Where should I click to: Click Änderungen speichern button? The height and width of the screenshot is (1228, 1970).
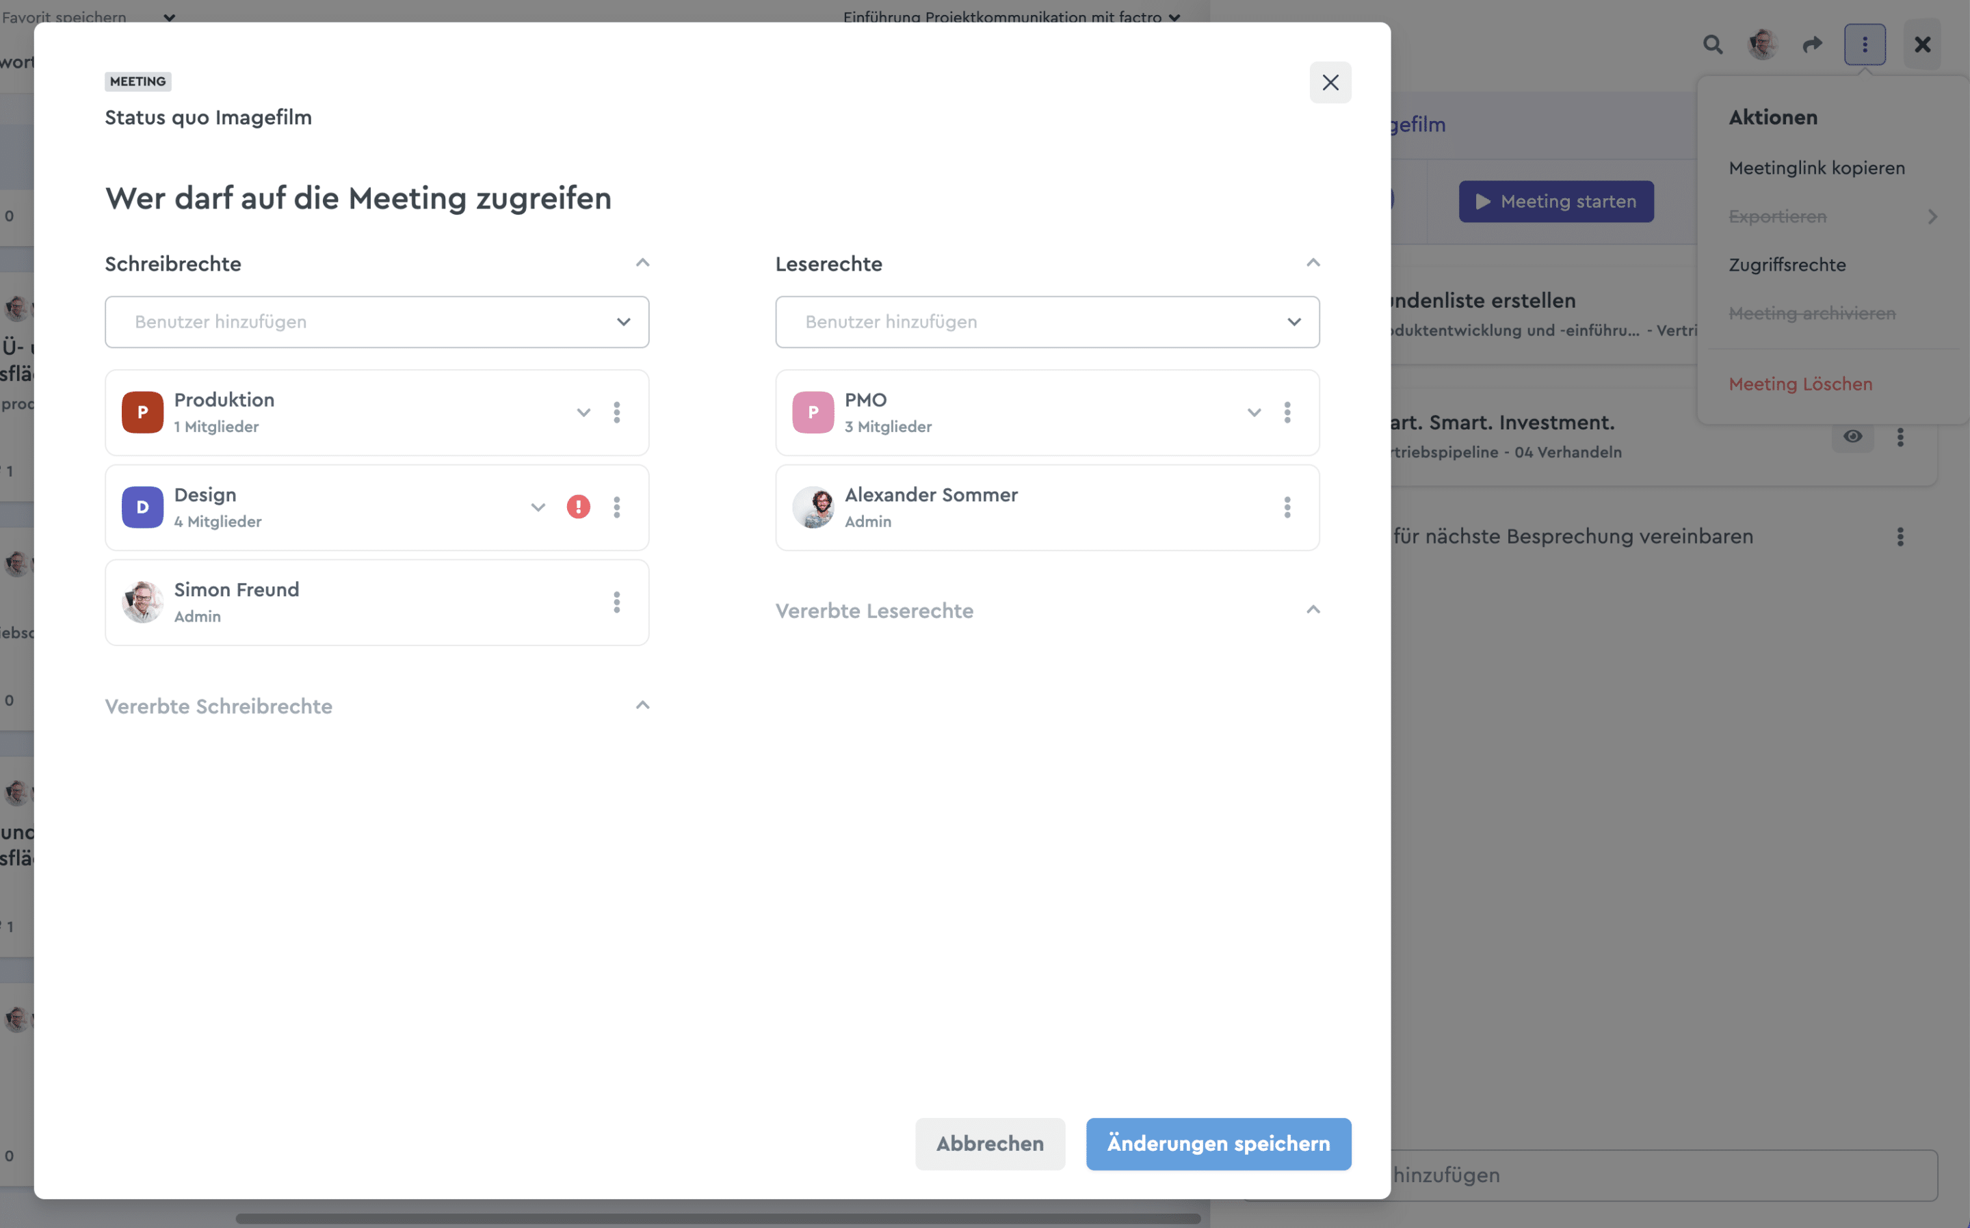[1218, 1143]
